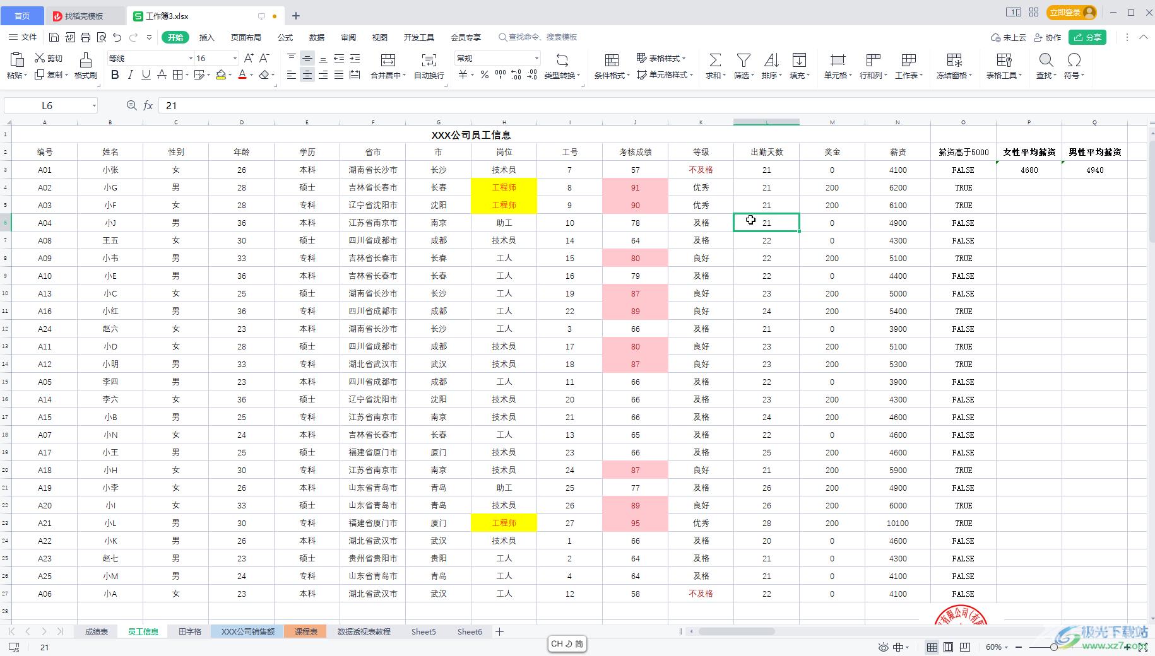Open the Insert (插入) ribbon tab
Screen dimensions: 1155x656
point(207,37)
